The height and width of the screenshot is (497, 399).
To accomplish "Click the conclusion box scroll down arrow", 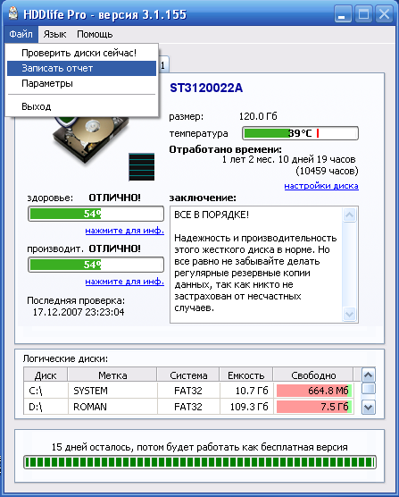I will 349,314.
